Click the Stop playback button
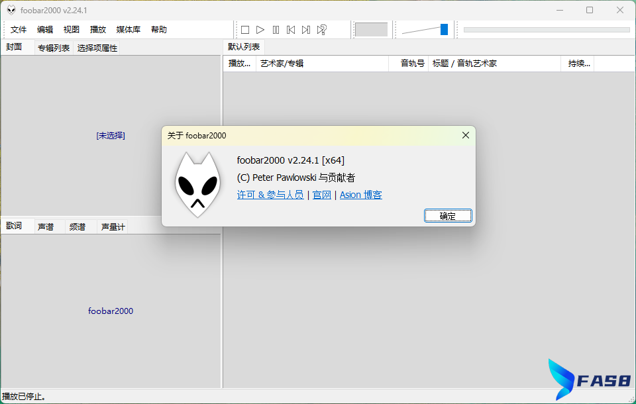 (x=245, y=30)
